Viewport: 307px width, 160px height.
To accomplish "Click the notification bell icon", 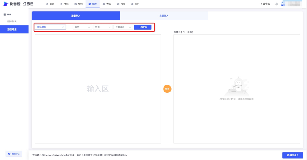I will [x=277, y=4].
